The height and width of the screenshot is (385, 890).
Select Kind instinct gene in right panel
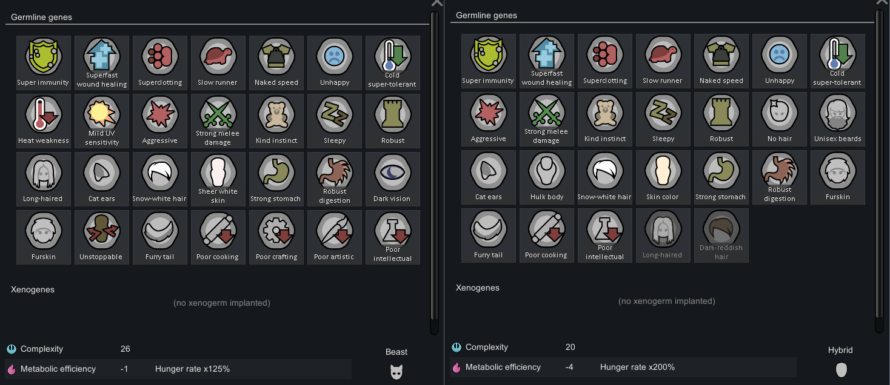pos(605,119)
